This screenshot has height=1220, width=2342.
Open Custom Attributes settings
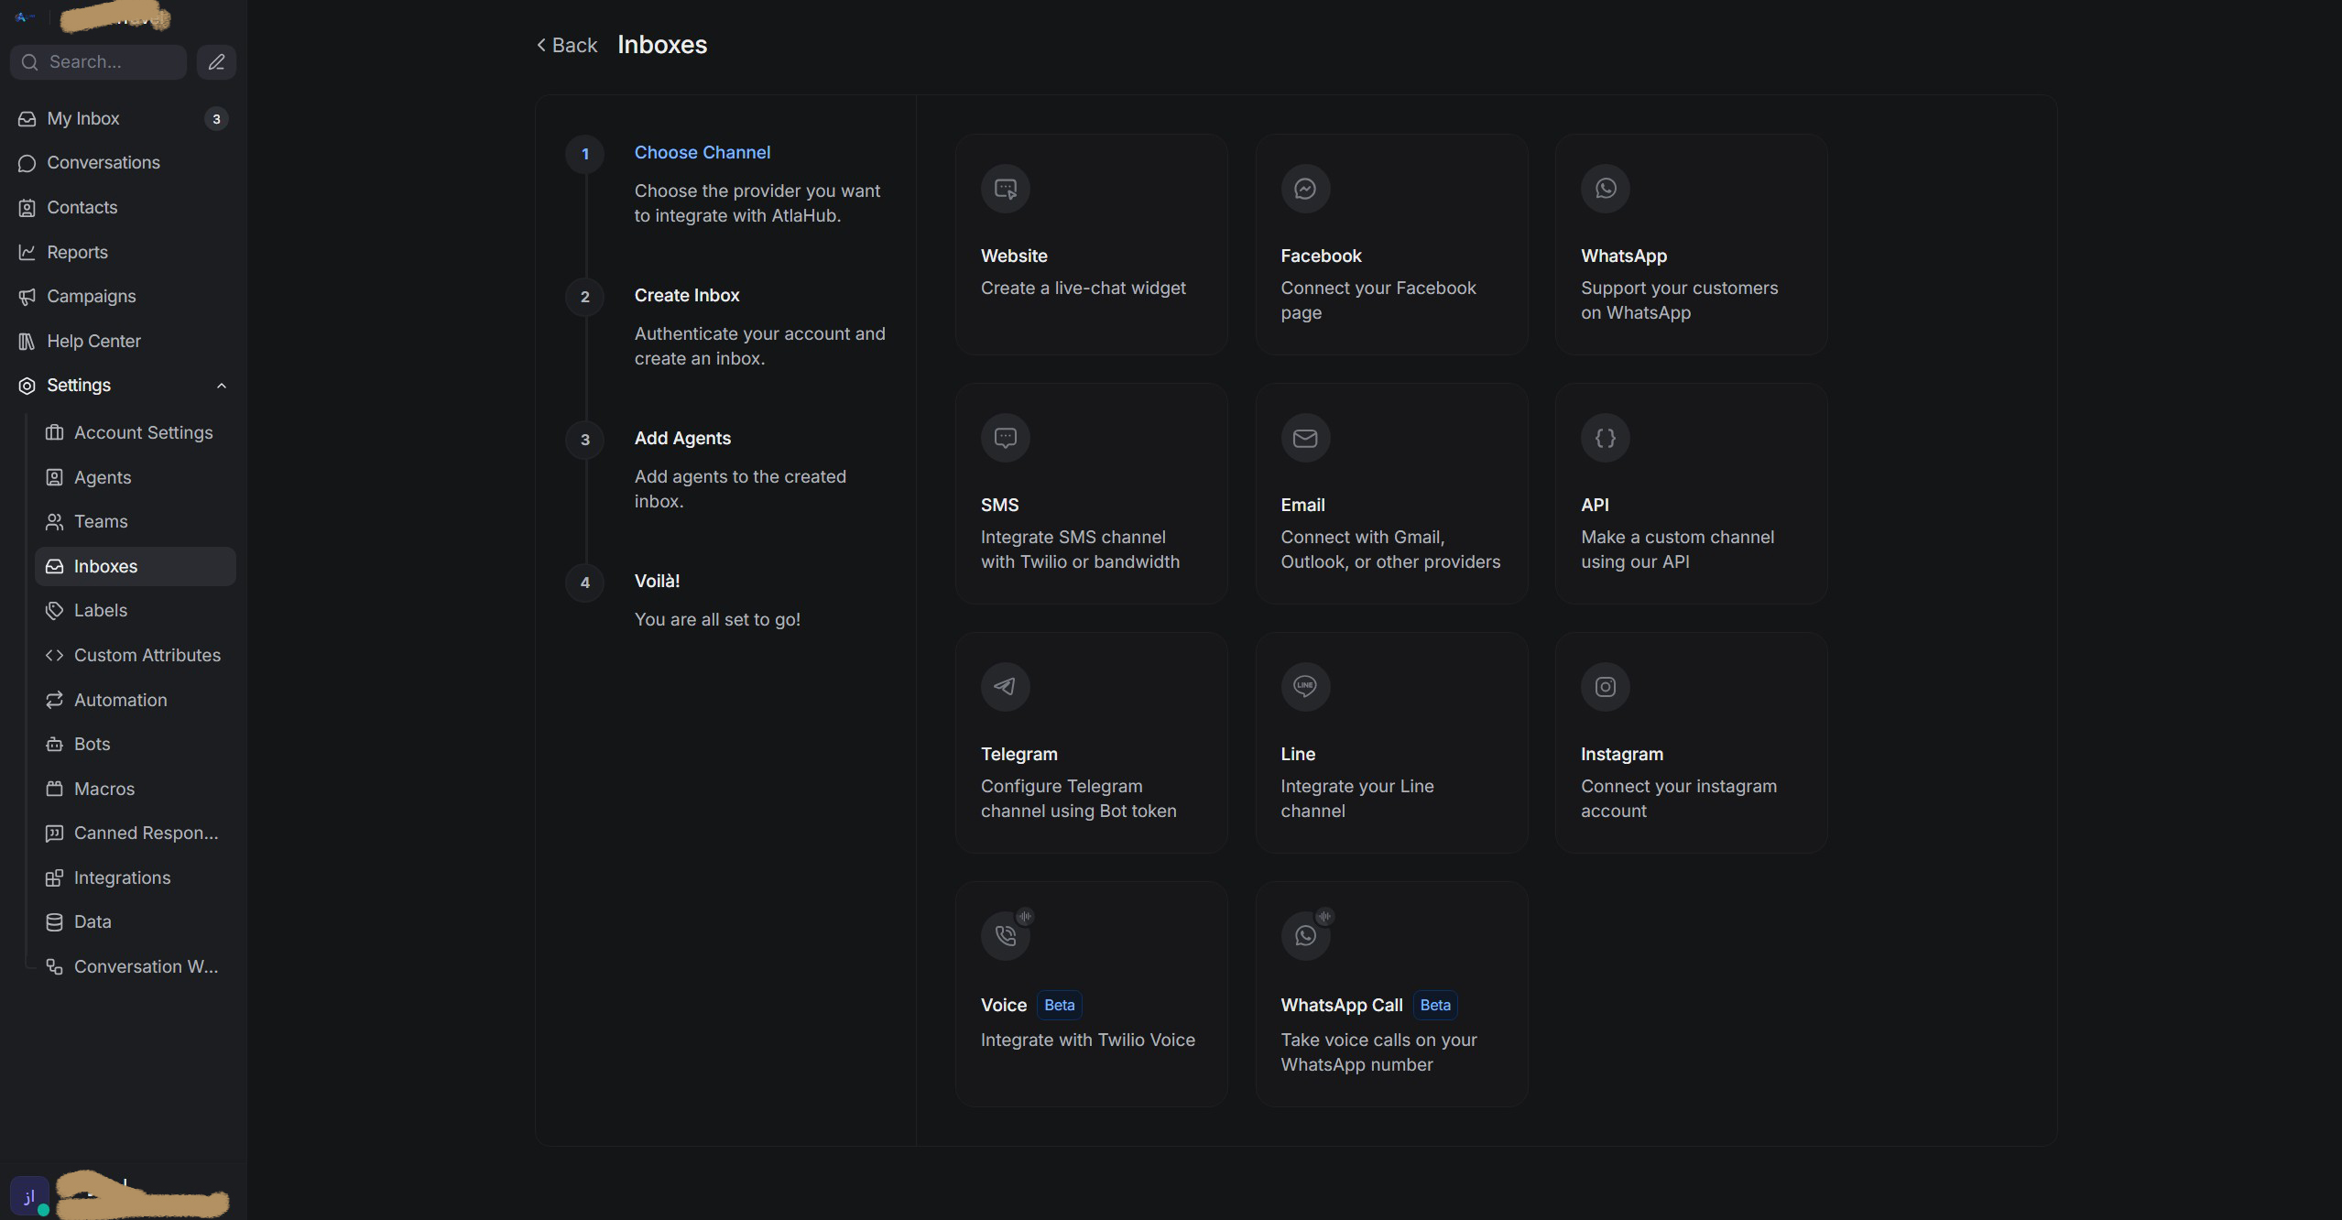pyautogui.click(x=136, y=655)
